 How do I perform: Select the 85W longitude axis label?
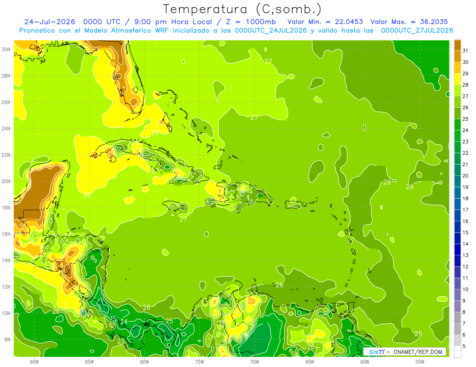click(89, 362)
